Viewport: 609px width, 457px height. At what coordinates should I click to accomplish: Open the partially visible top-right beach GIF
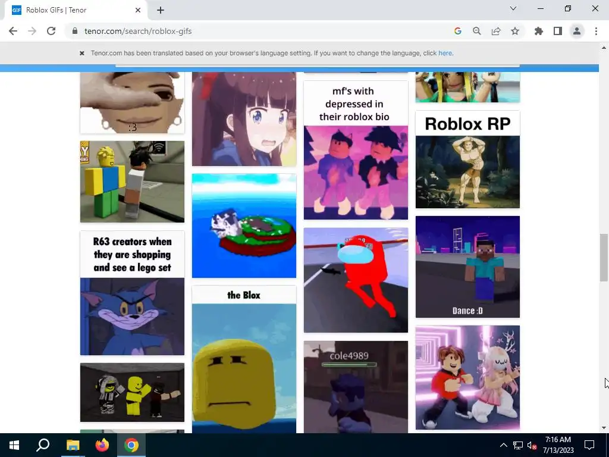pyautogui.click(x=467, y=87)
